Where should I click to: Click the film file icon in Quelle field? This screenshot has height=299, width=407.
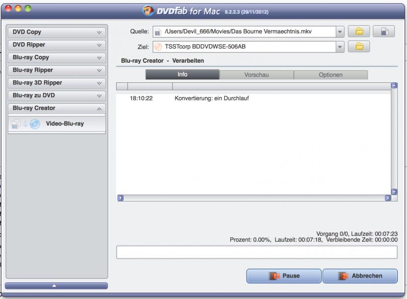pyautogui.click(x=157, y=32)
